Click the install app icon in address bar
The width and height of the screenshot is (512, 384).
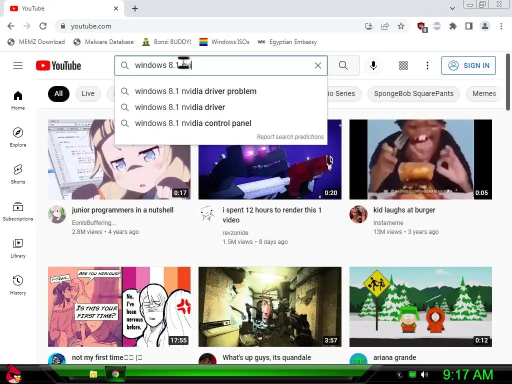[369, 26]
